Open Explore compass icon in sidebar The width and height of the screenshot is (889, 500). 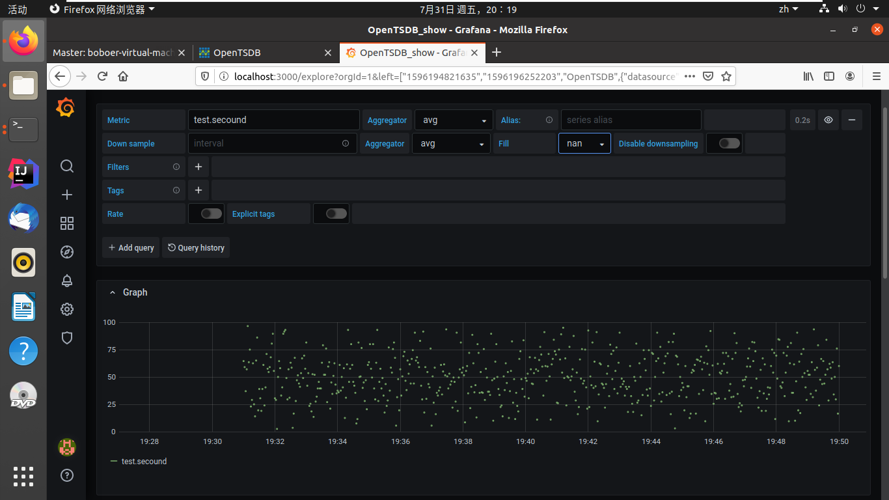point(66,252)
